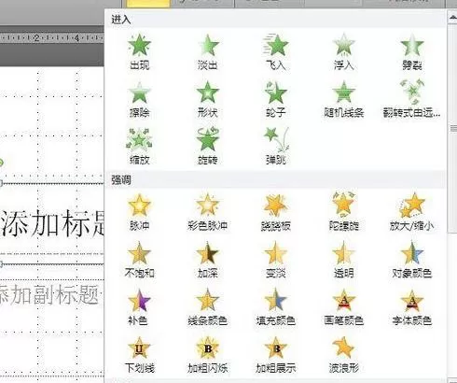Click the slide title placeholder 添加标题

point(52,223)
